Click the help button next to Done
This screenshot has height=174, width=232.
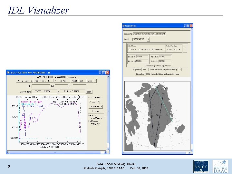coord(95,81)
